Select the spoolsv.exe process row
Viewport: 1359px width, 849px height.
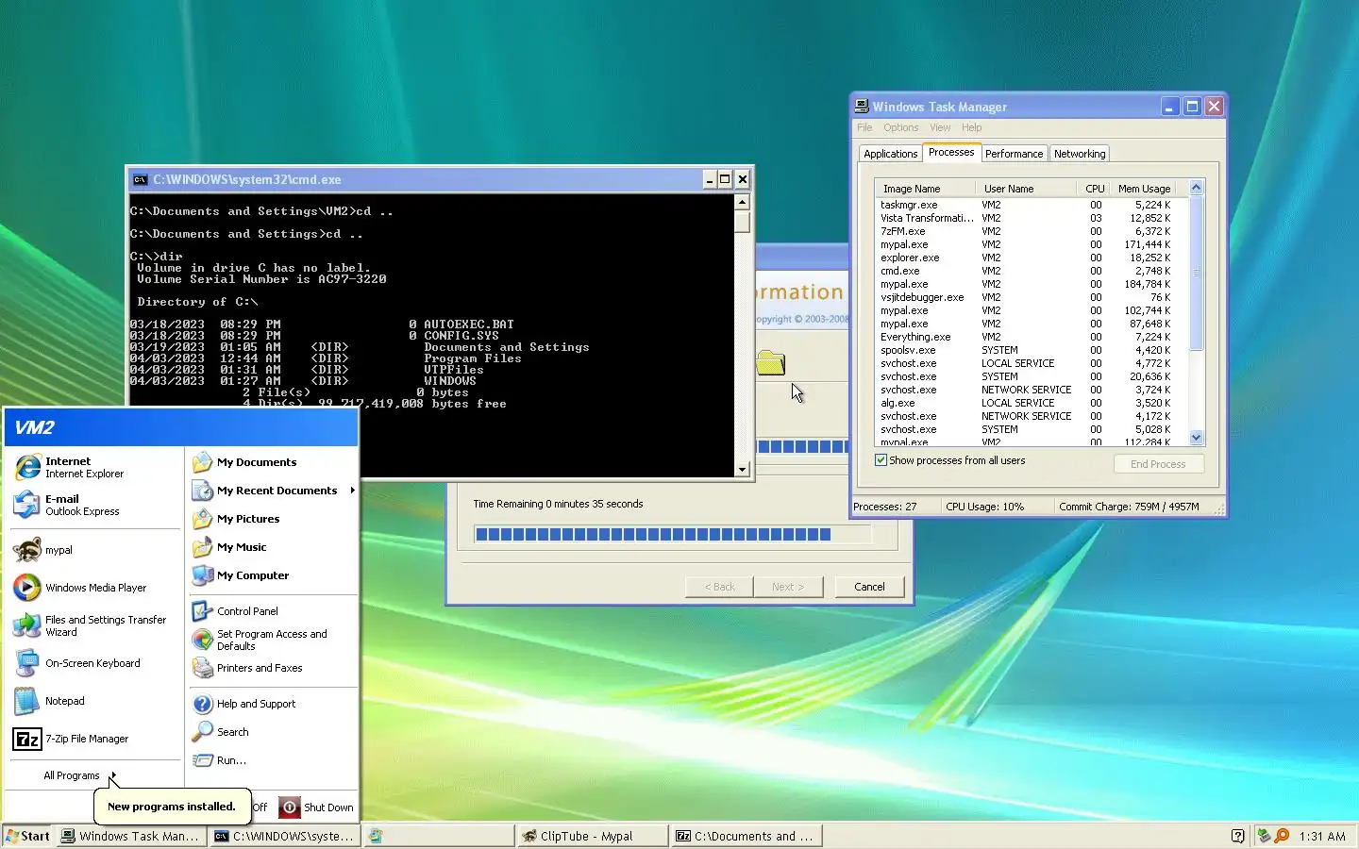coord(1032,350)
